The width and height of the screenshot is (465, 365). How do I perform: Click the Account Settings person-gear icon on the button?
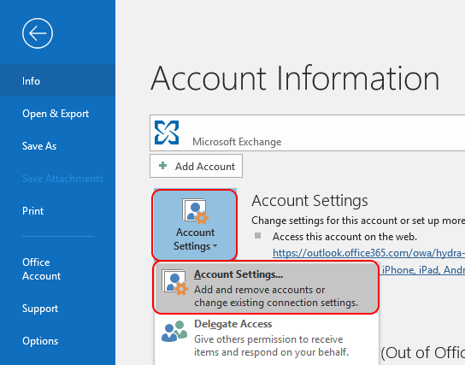[x=195, y=211]
